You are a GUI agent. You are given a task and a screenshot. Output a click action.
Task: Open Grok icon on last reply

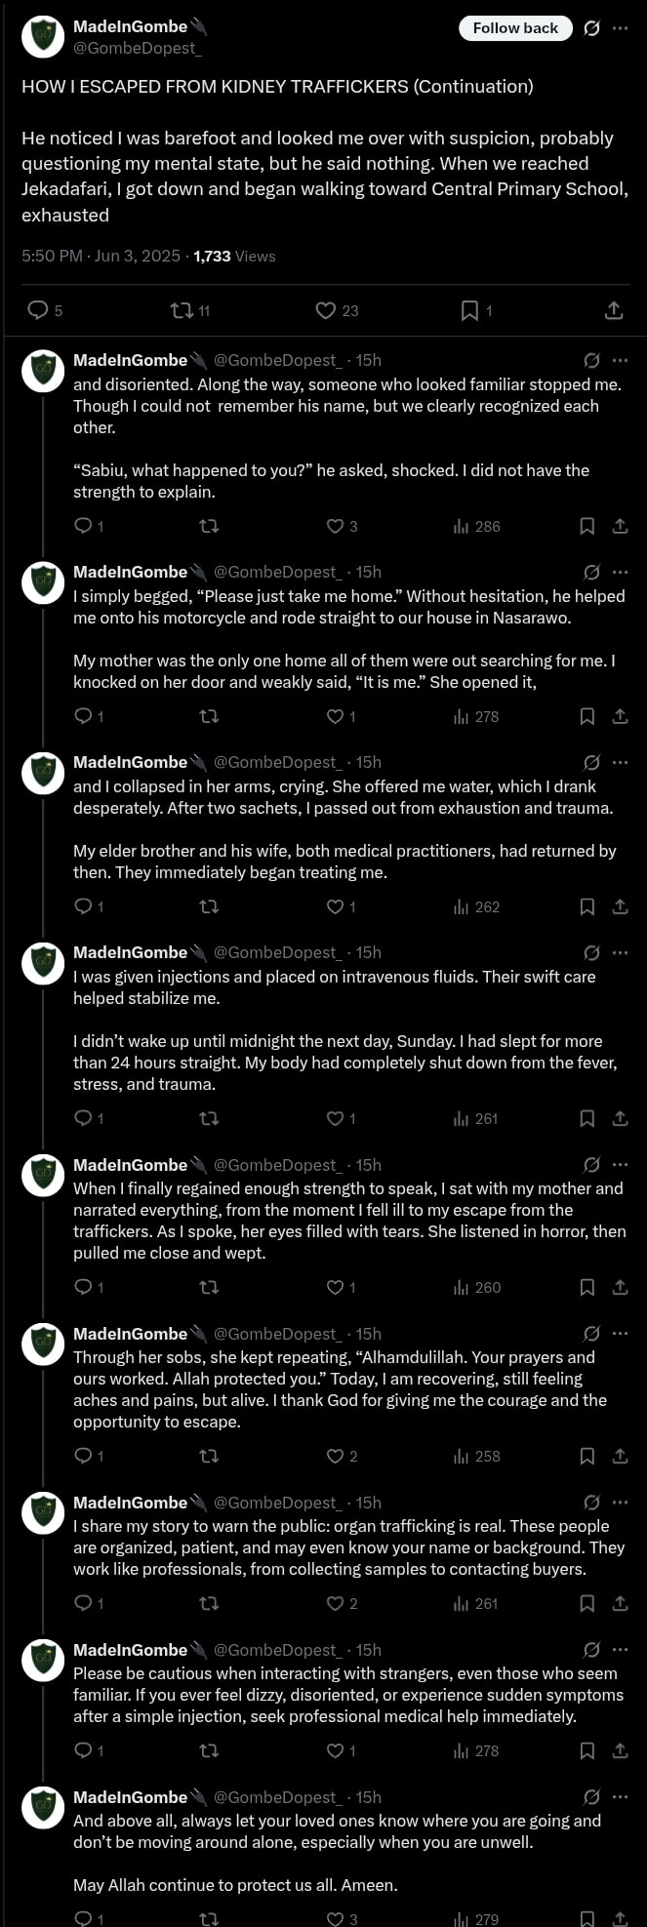(591, 1797)
